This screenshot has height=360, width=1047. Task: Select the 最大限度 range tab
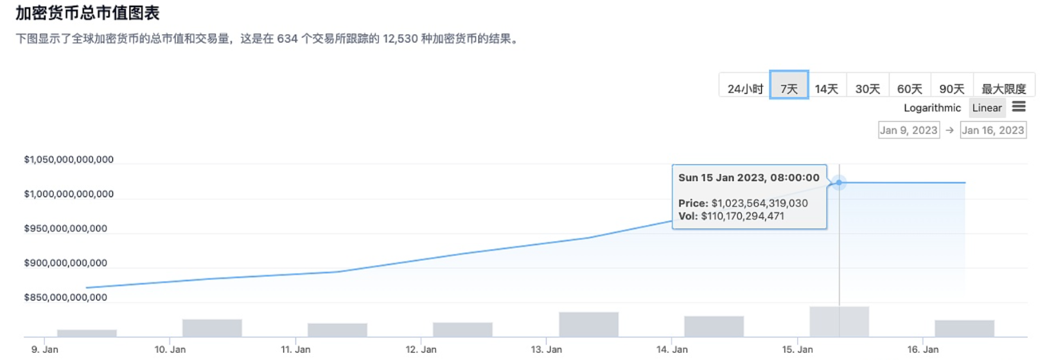(1003, 89)
